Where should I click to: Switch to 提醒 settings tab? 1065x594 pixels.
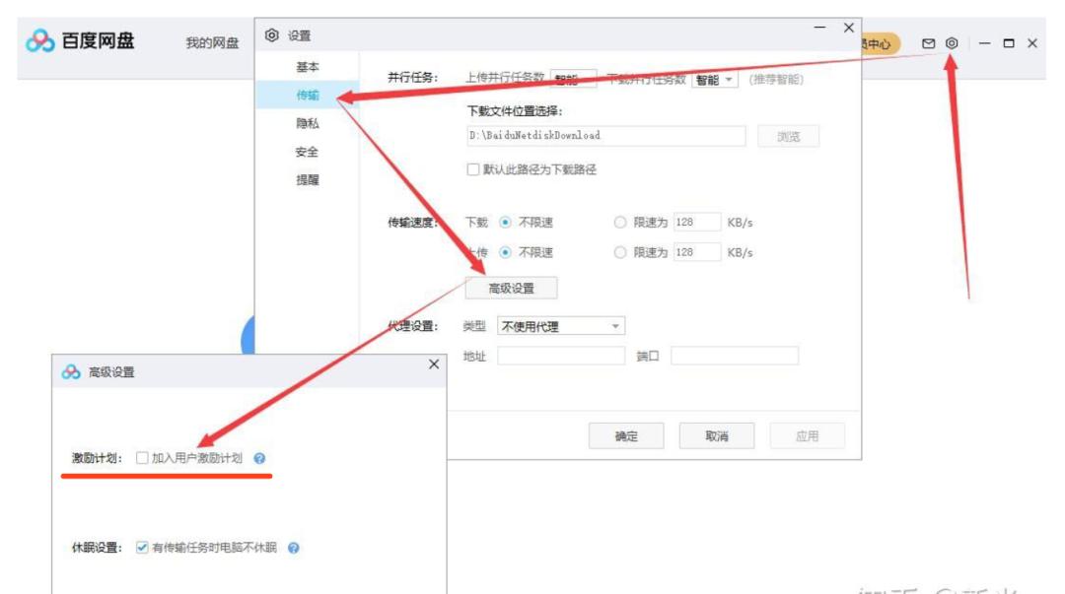(x=307, y=180)
